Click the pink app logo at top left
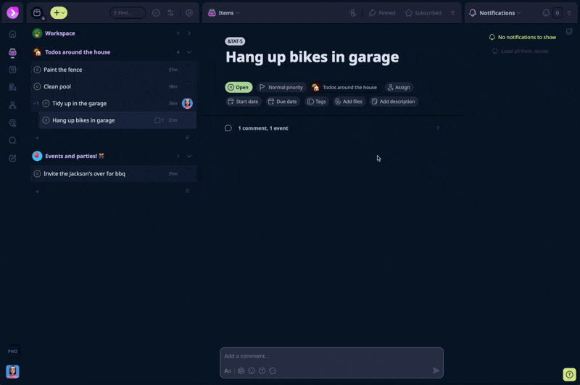The width and height of the screenshot is (580, 385). click(12, 13)
